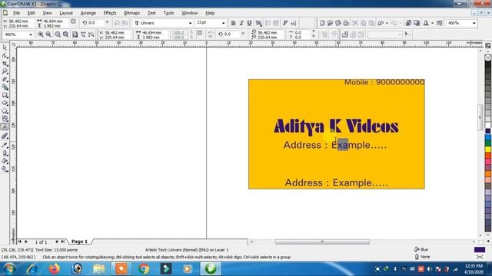
Task: Click the Zoom In magnifier icon
Action: click(41, 34)
